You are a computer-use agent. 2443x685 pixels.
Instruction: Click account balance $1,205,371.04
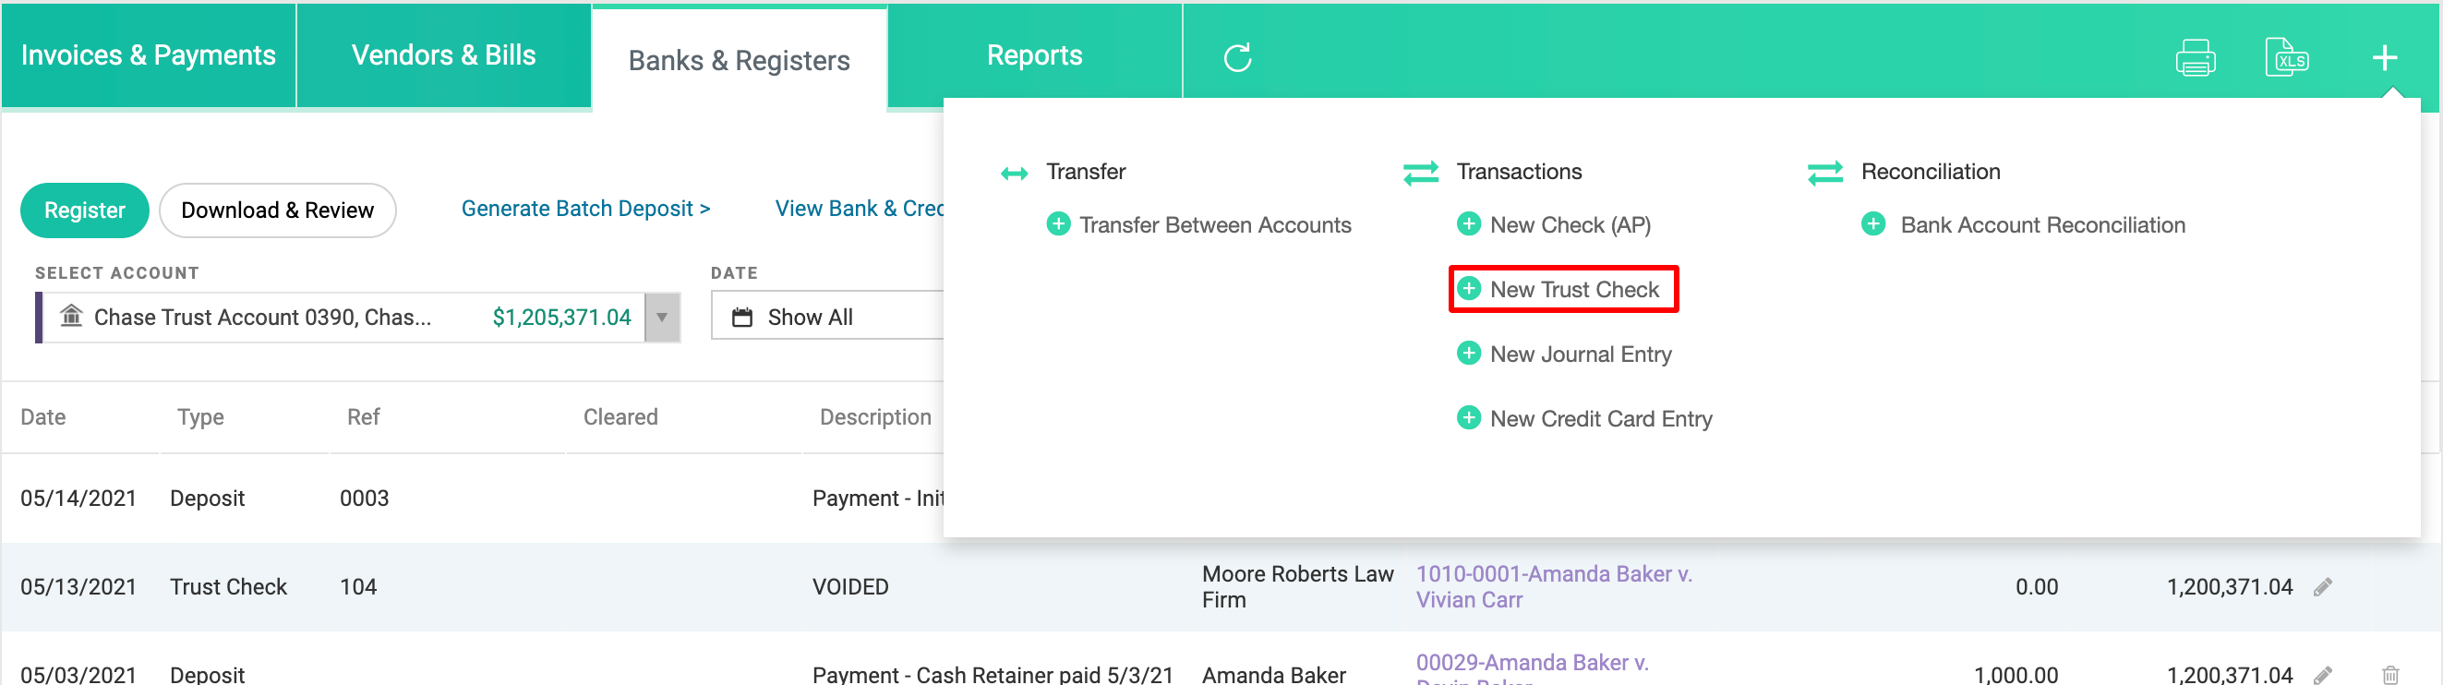[561, 317]
